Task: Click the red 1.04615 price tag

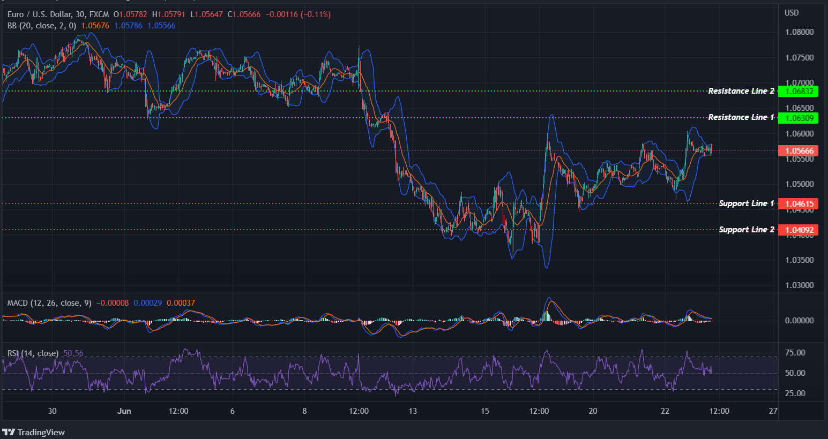Action: click(798, 203)
